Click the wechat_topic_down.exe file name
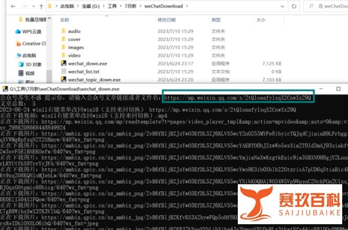 (94, 79)
